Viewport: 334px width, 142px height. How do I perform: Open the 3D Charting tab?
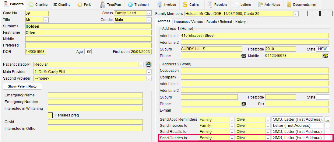62,5
